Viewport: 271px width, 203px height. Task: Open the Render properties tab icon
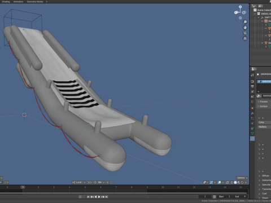click(x=252, y=81)
